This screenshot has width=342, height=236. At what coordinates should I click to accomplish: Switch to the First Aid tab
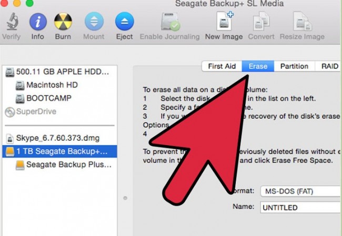coord(222,66)
